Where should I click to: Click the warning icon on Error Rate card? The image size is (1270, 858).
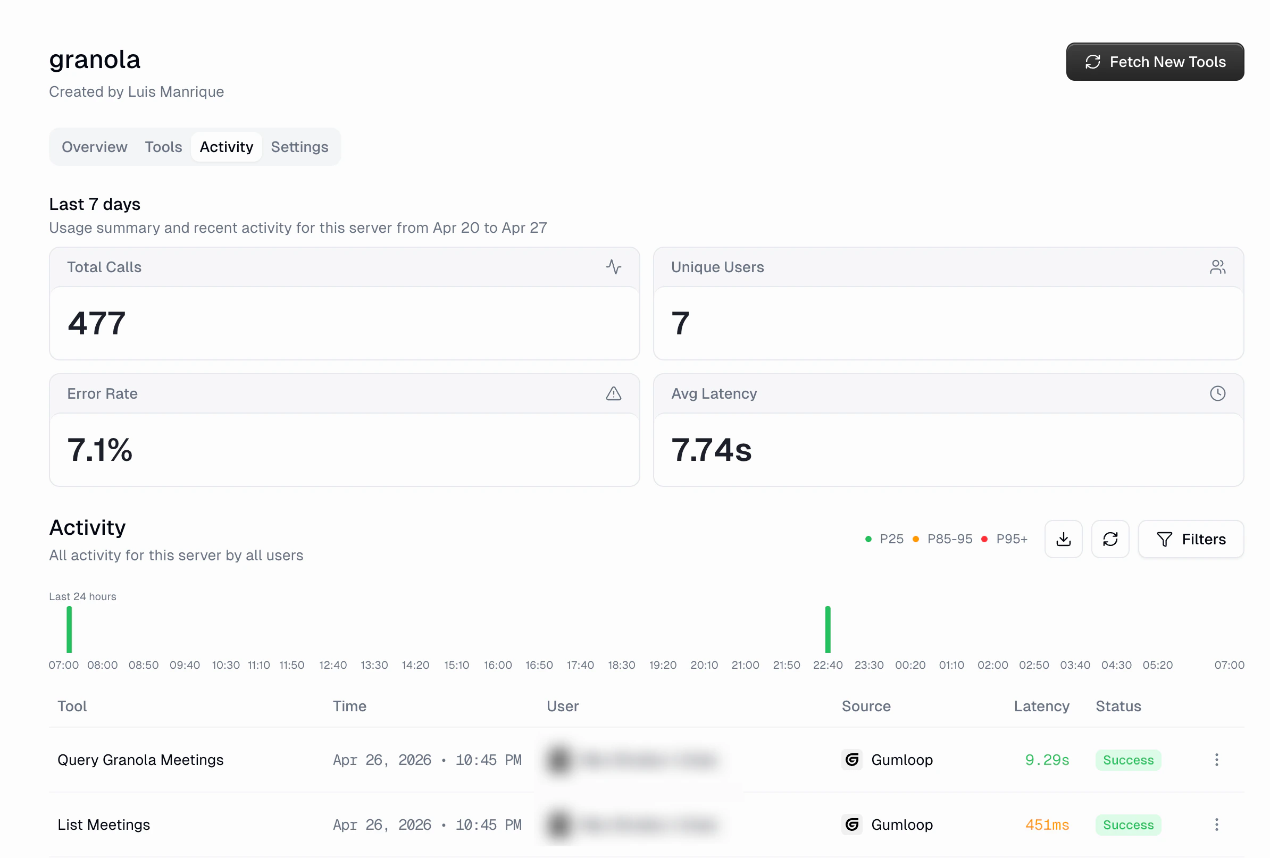(614, 394)
